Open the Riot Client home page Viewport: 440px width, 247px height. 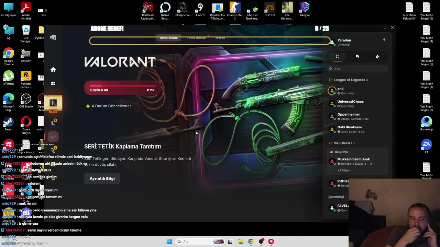[x=53, y=70]
